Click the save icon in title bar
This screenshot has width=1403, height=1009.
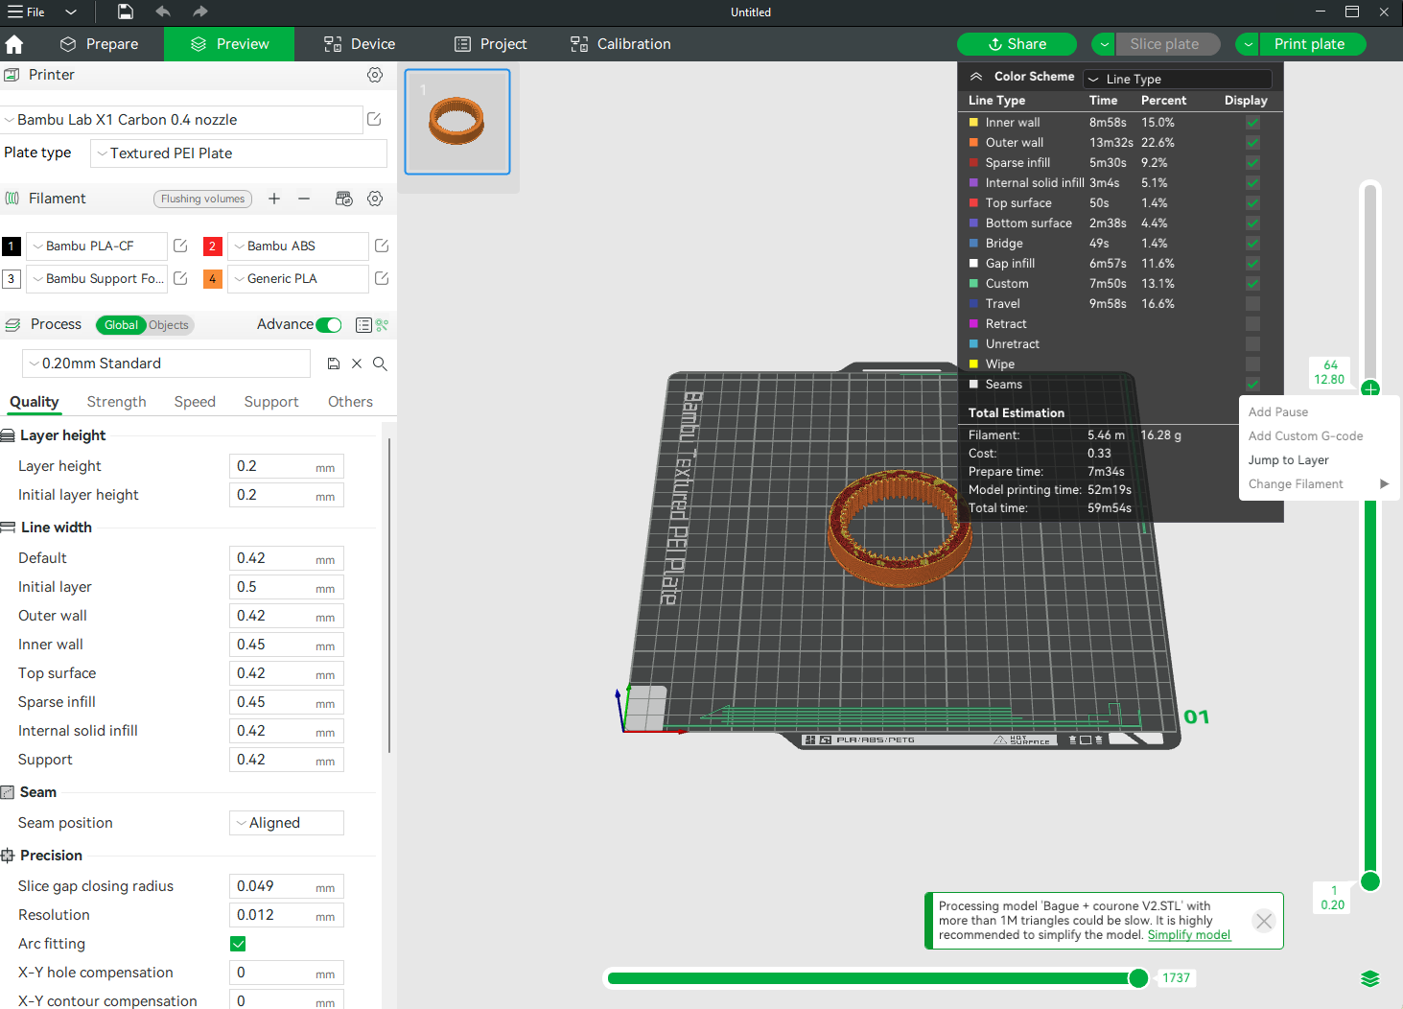[126, 12]
